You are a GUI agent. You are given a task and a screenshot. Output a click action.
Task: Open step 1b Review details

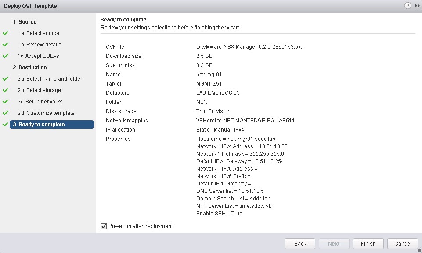pyautogui.click(x=43, y=45)
